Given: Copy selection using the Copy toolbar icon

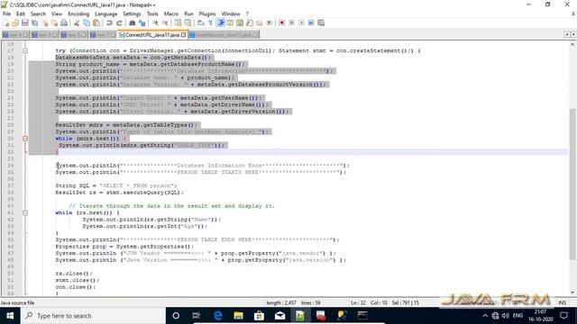Looking at the screenshot, I should [87, 22].
